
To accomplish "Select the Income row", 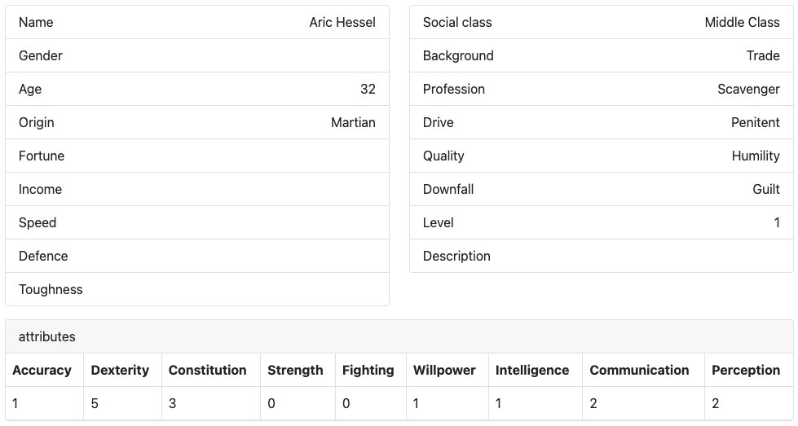I will pos(196,189).
